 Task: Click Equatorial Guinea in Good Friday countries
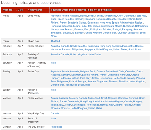coord(77,23)
